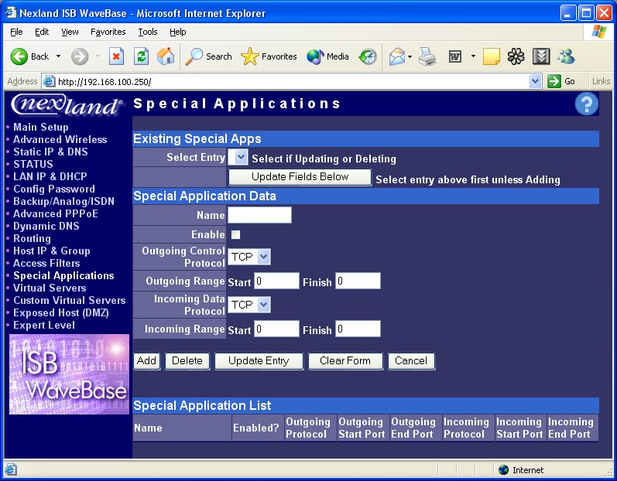The height and width of the screenshot is (481, 617).
Task: Open the STATUS page
Action: [x=33, y=164]
